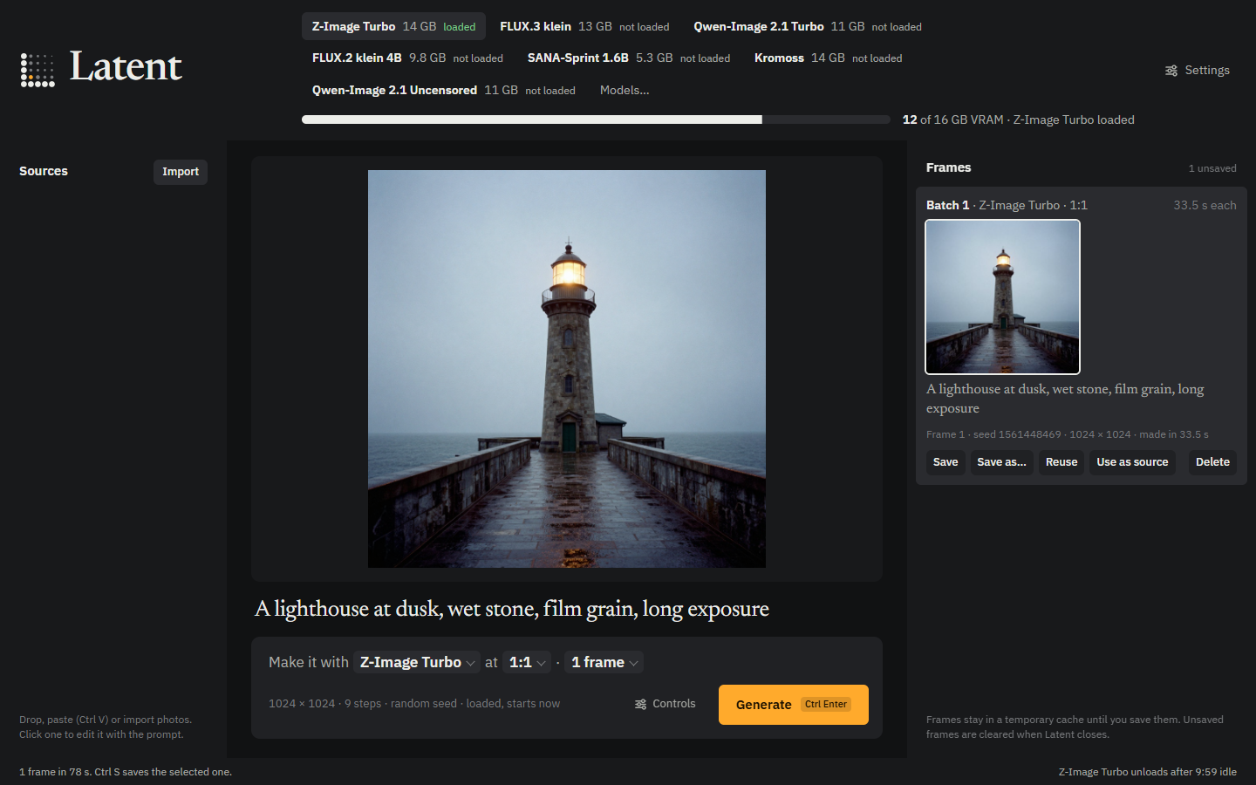
Task: Click the '33.5 s each' timing text
Action: [1205, 205]
